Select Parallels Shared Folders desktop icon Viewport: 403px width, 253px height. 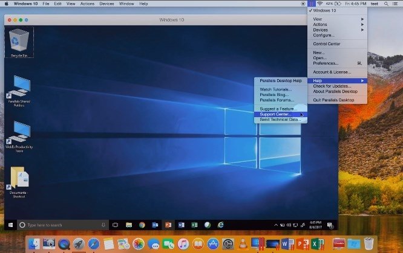[19, 91]
